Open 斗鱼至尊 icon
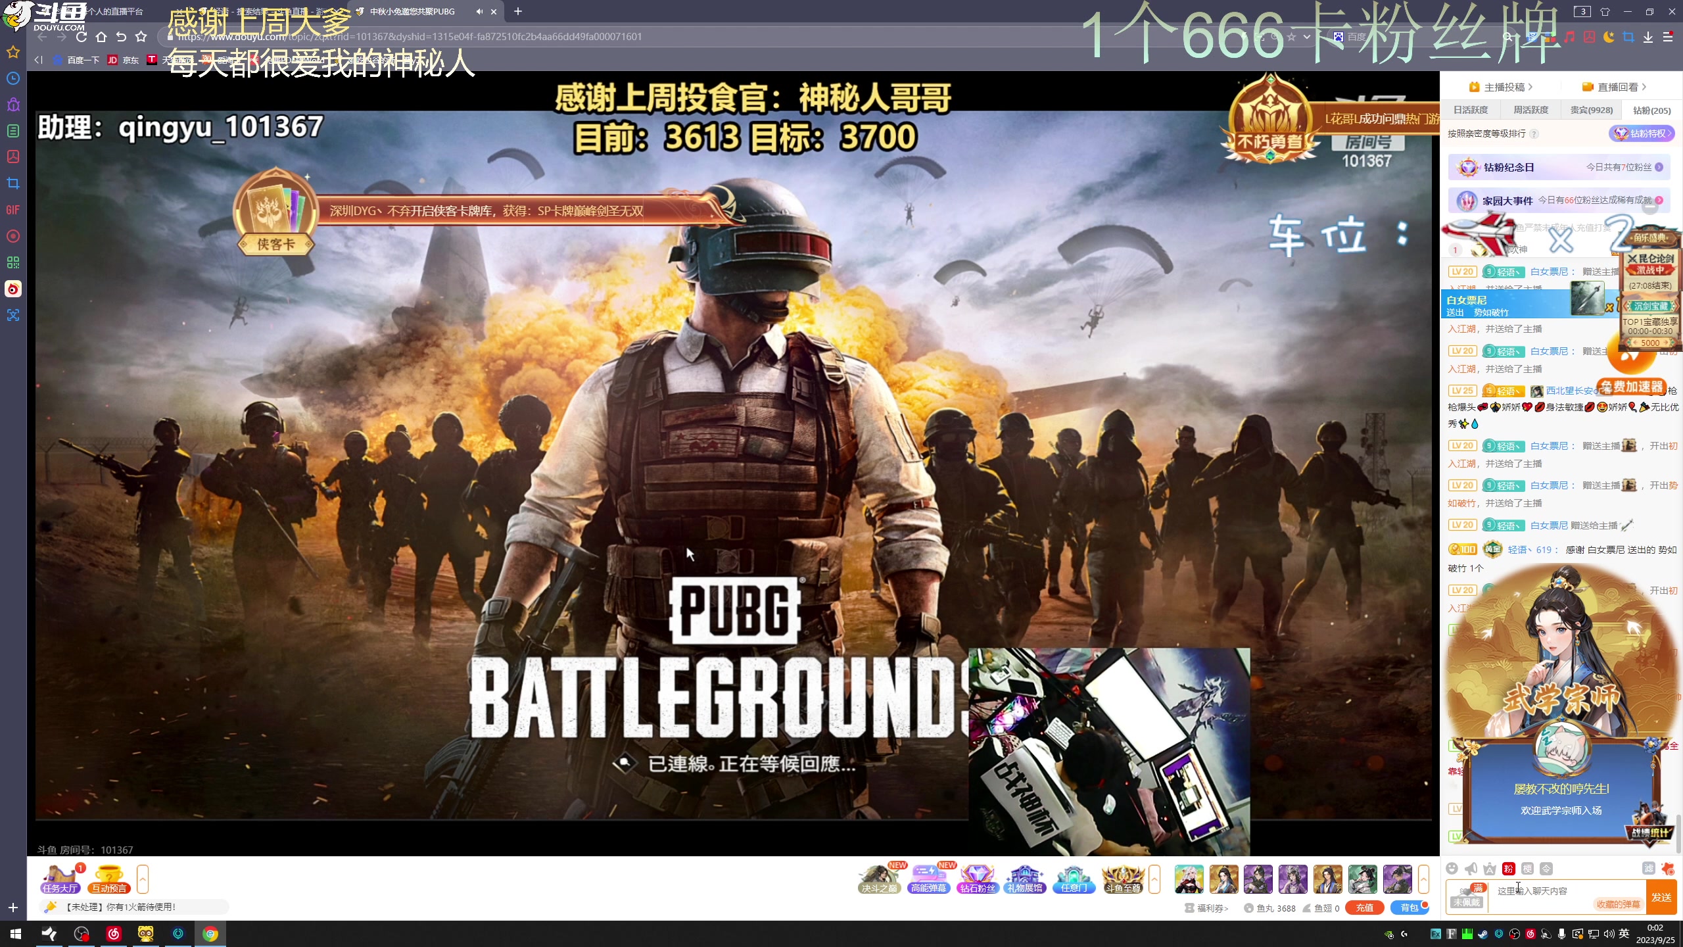1683x947 pixels. 1123,879
